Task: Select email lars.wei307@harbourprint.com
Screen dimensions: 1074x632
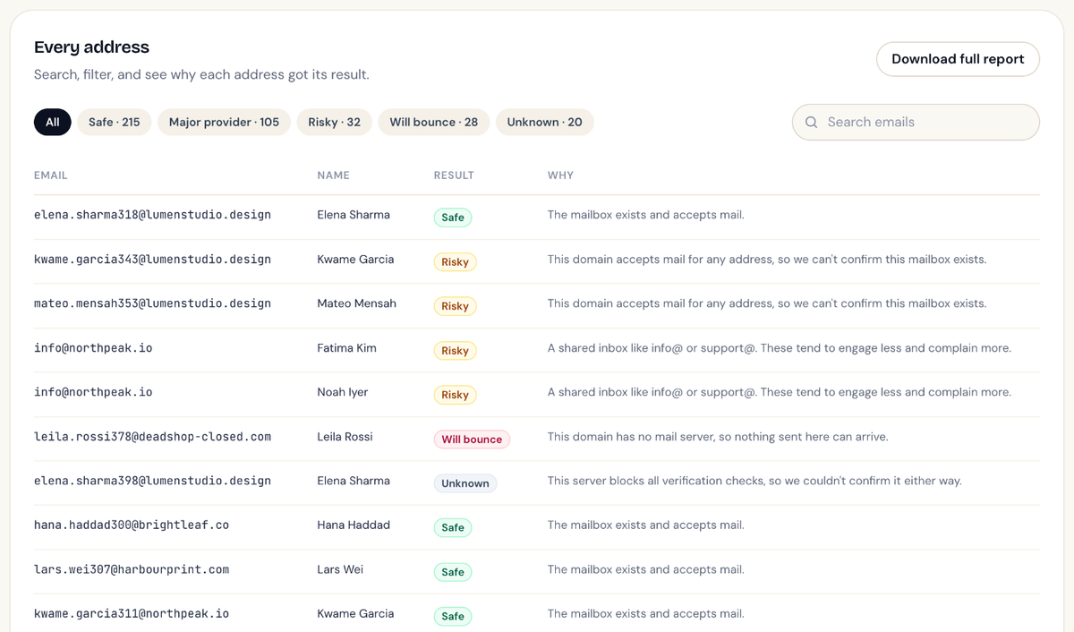Action: 132,569
